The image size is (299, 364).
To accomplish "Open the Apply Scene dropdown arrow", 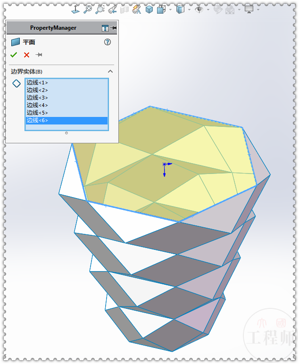I will pos(239,10).
